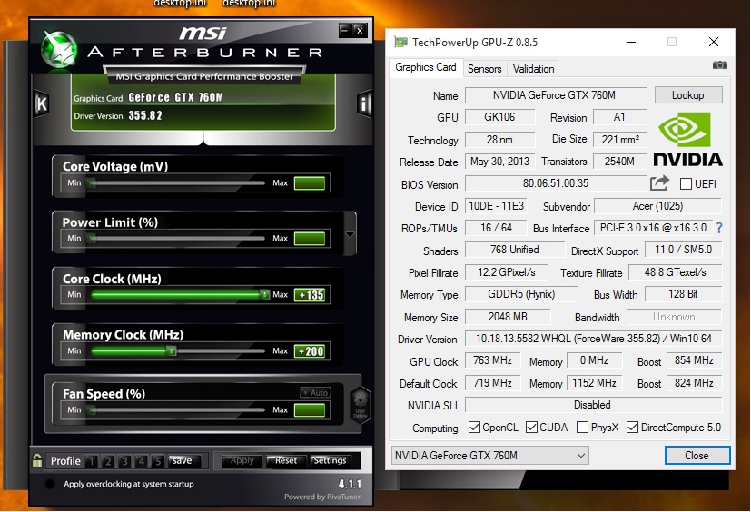Viewport: 751px width, 512px height.
Task: Select Afterburner profile slot 5
Action: tap(158, 461)
